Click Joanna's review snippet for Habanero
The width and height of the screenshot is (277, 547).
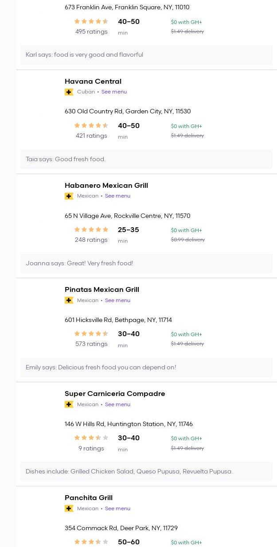[x=79, y=264]
